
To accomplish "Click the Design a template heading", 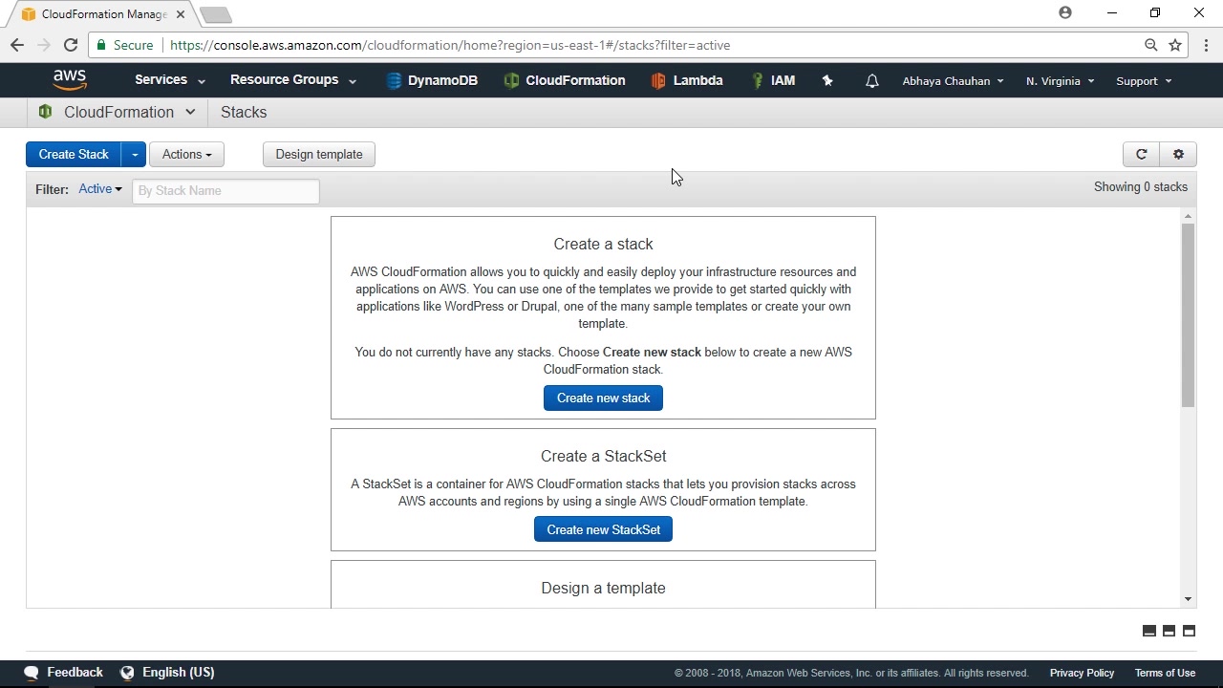I will 603,588.
